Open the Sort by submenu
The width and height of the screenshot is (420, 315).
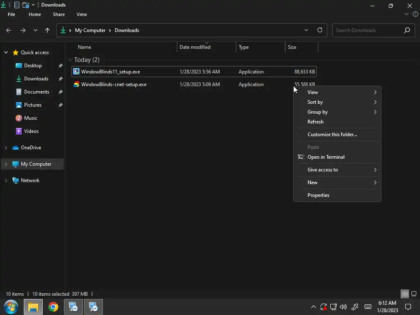click(x=337, y=102)
